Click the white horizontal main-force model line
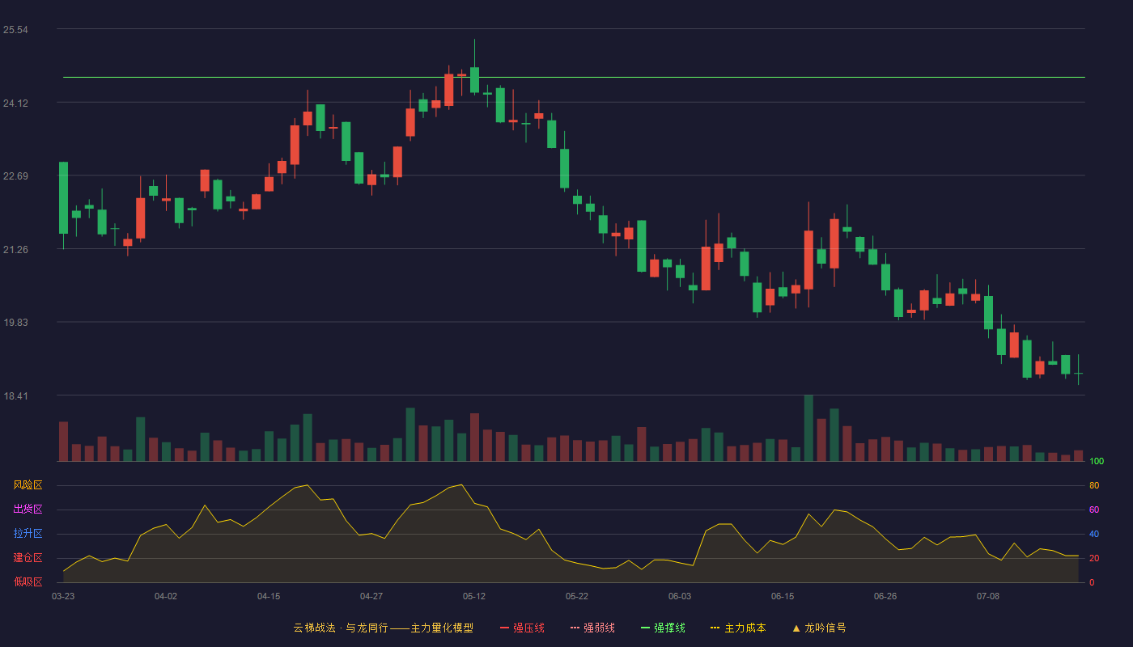The image size is (1133, 647). (574, 78)
